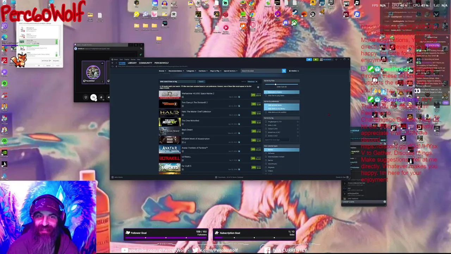The width and height of the screenshot is (451, 254).
Task: Open Avira antivirus desktop shortcut
Action: (x=5, y=60)
